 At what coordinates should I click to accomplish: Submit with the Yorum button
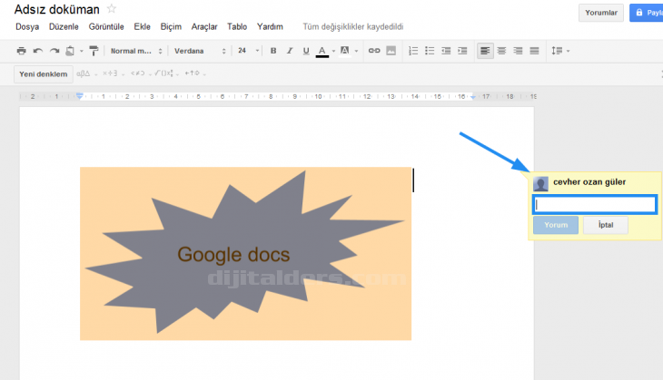[556, 225]
